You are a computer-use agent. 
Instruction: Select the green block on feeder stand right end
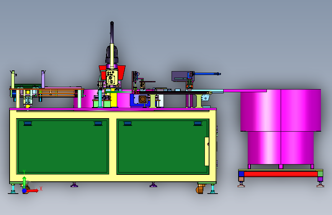[x=321, y=174]
